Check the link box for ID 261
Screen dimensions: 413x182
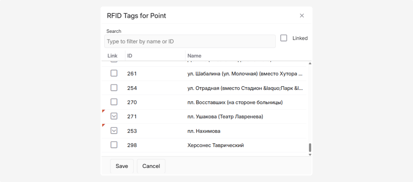[114, 73]
